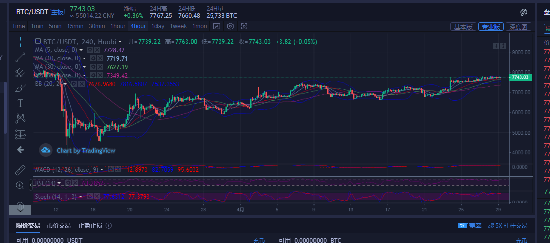Open 市价交易 market order tab
This screenshot has width=550, height=243.
point(59,226)
